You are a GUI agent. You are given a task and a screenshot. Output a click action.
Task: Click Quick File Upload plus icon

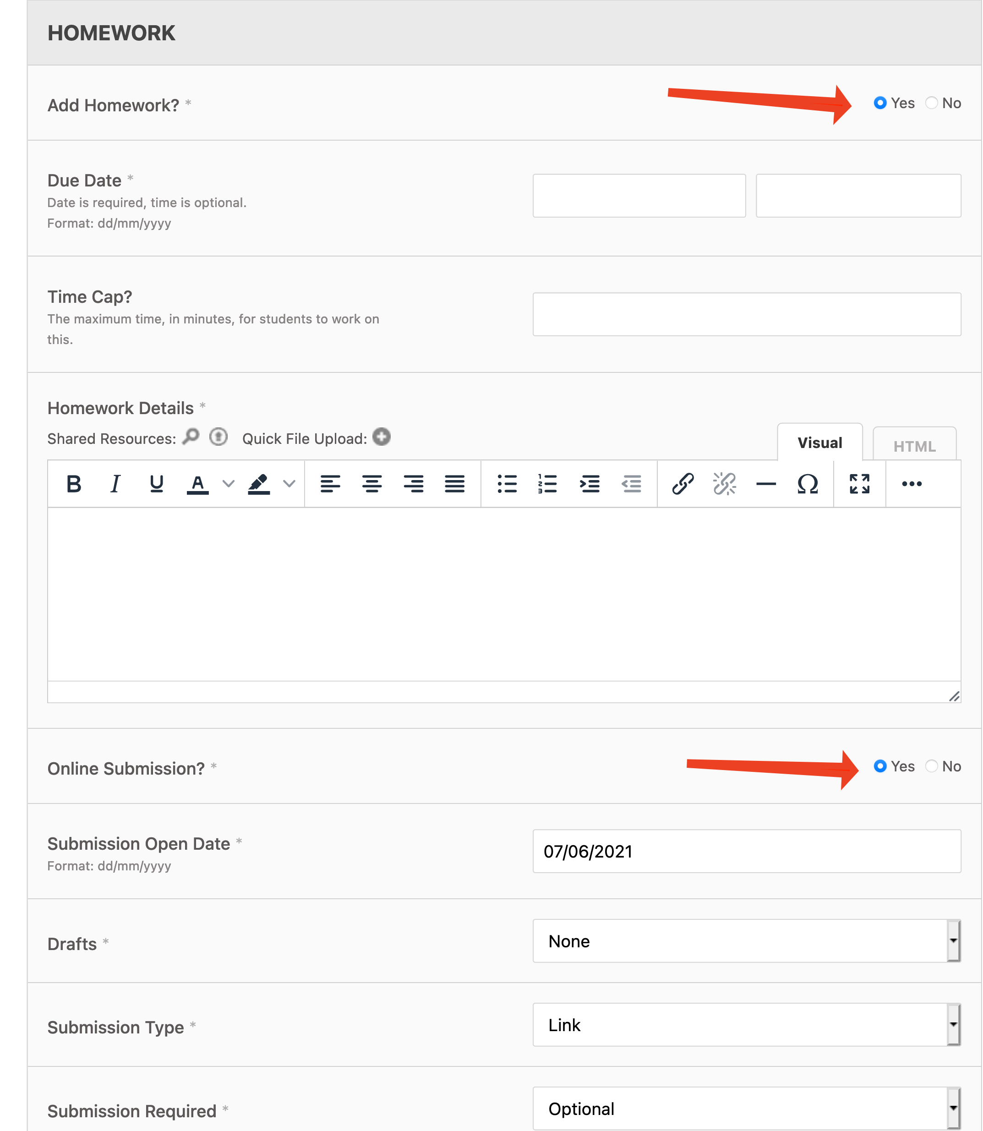pos(381,437)
